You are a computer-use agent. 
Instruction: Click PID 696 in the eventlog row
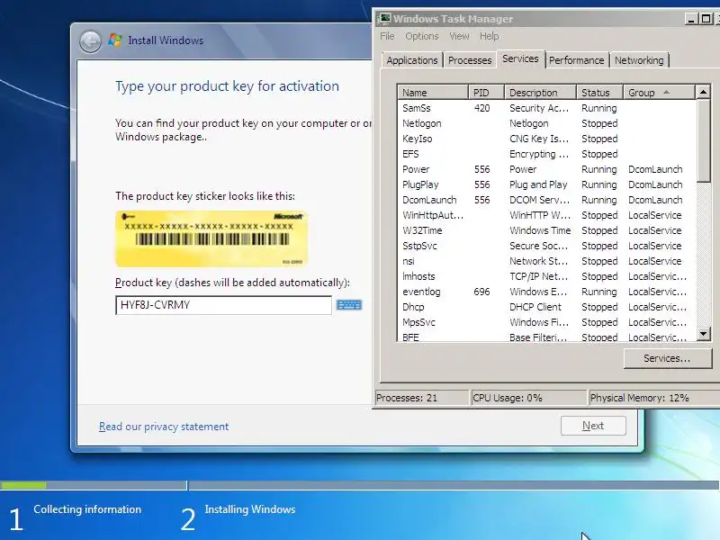coord(481,292)
